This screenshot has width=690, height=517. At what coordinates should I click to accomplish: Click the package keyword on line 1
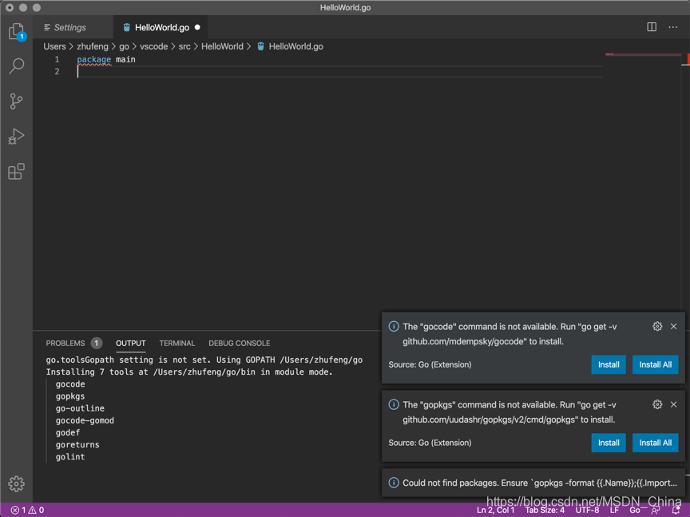93,59
